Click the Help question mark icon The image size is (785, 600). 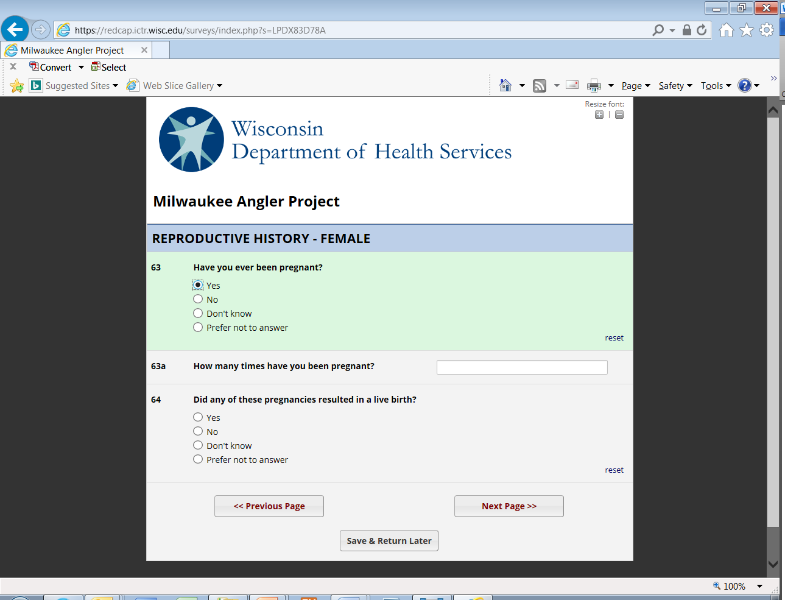pos(745,85)
